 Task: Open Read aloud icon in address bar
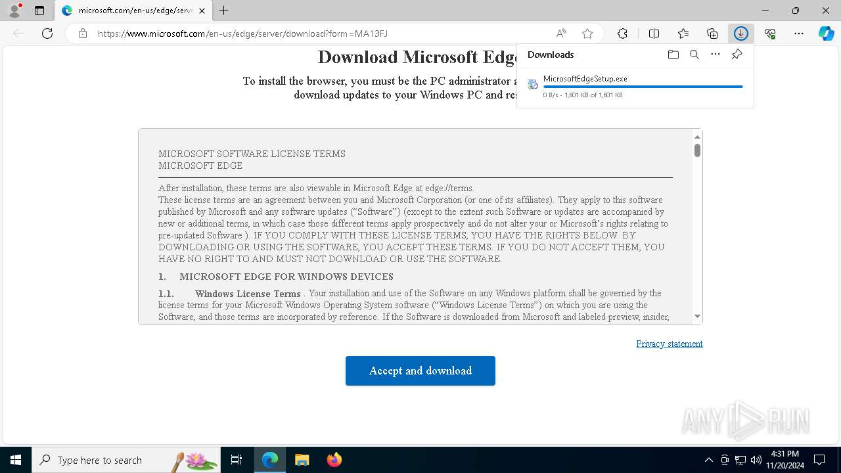pos(561,34)
